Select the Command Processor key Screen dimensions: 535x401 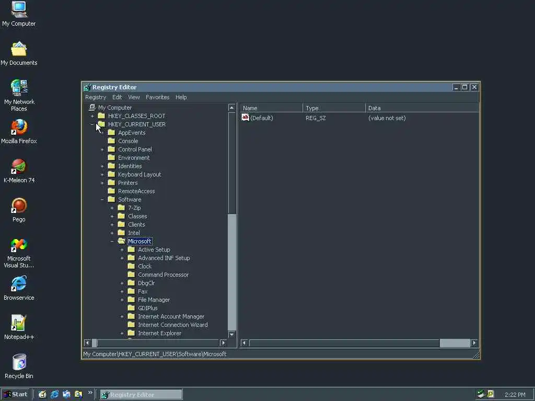(x=163, y=275)
